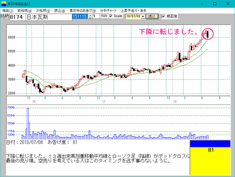Click the circled latest black candlestick
Screen dimensions: 235x177
pyautogui.click(x=208, y=34)
